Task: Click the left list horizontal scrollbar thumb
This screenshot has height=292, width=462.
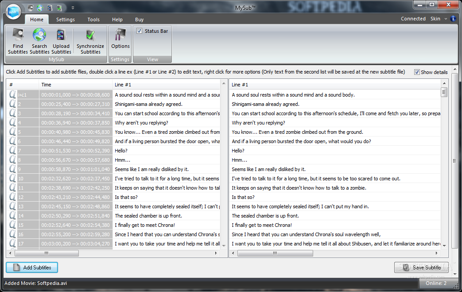Action: click(47, 253)
